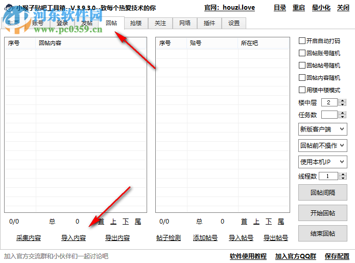This screenshot has width=355, height=263.
Task: Enable 回帖内容随机 checkbox
Action: (x=302, y=78)
